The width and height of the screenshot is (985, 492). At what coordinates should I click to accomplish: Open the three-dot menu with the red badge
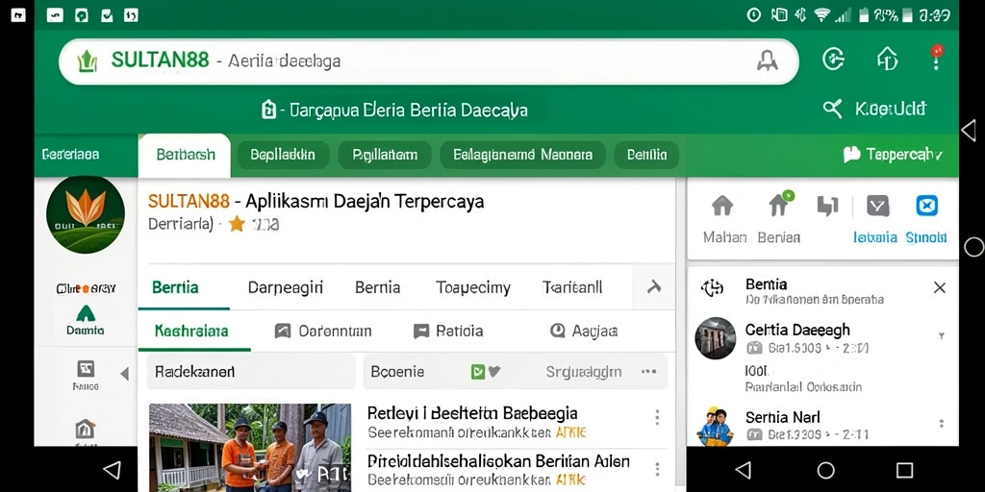pyautogui.click(x=937, y=58)
